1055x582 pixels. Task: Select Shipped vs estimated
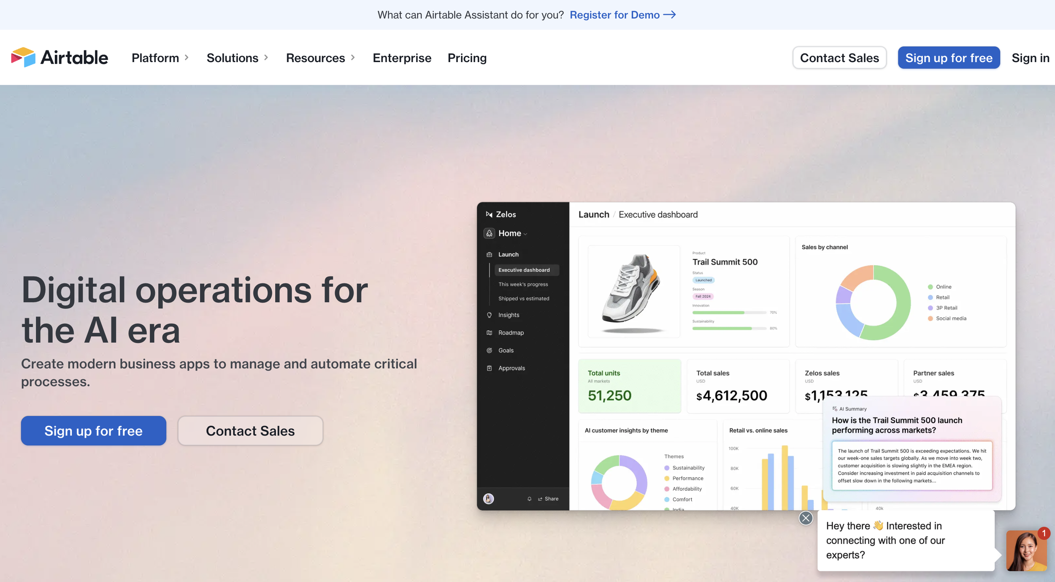(x=524, y=299)
